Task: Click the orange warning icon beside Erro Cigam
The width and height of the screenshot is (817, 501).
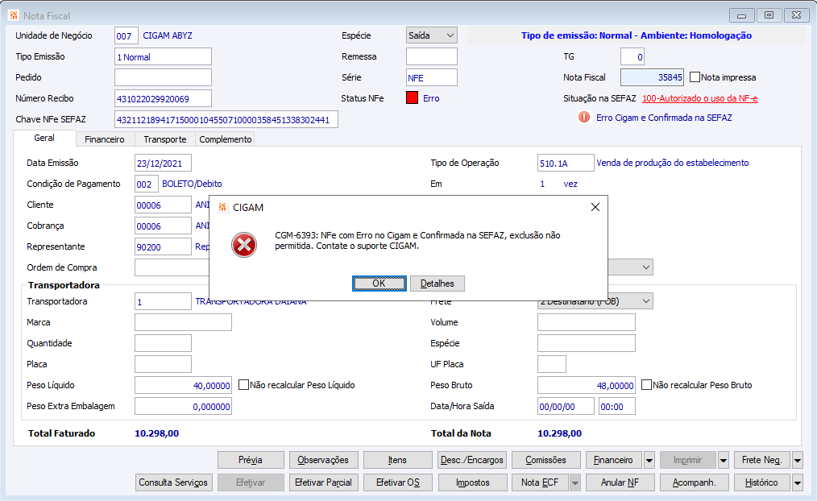Action: point(584,117)
